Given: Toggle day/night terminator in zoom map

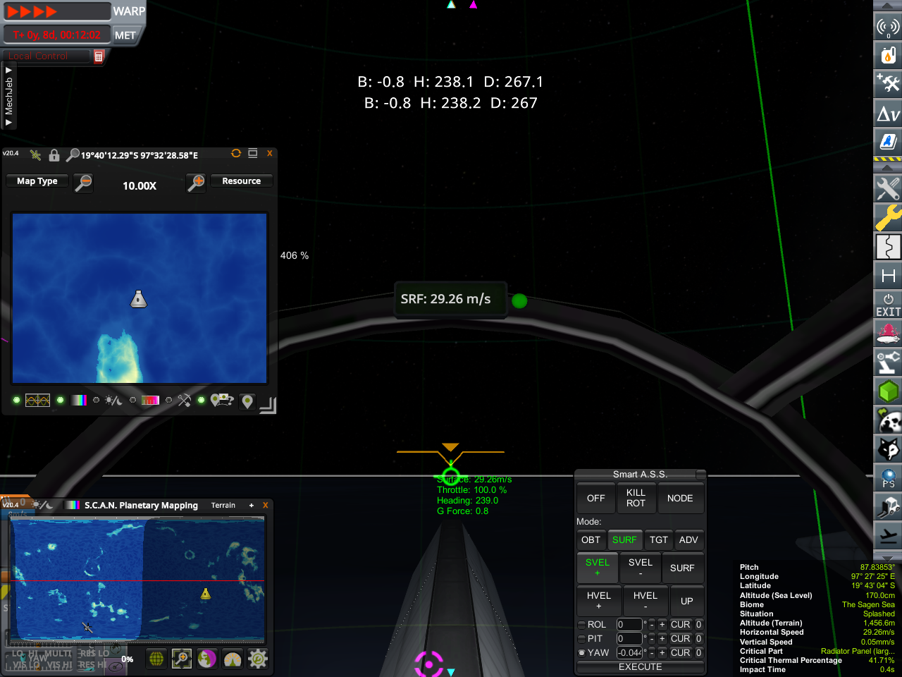Looking at the screenshot, I should [x=113, y=401].
